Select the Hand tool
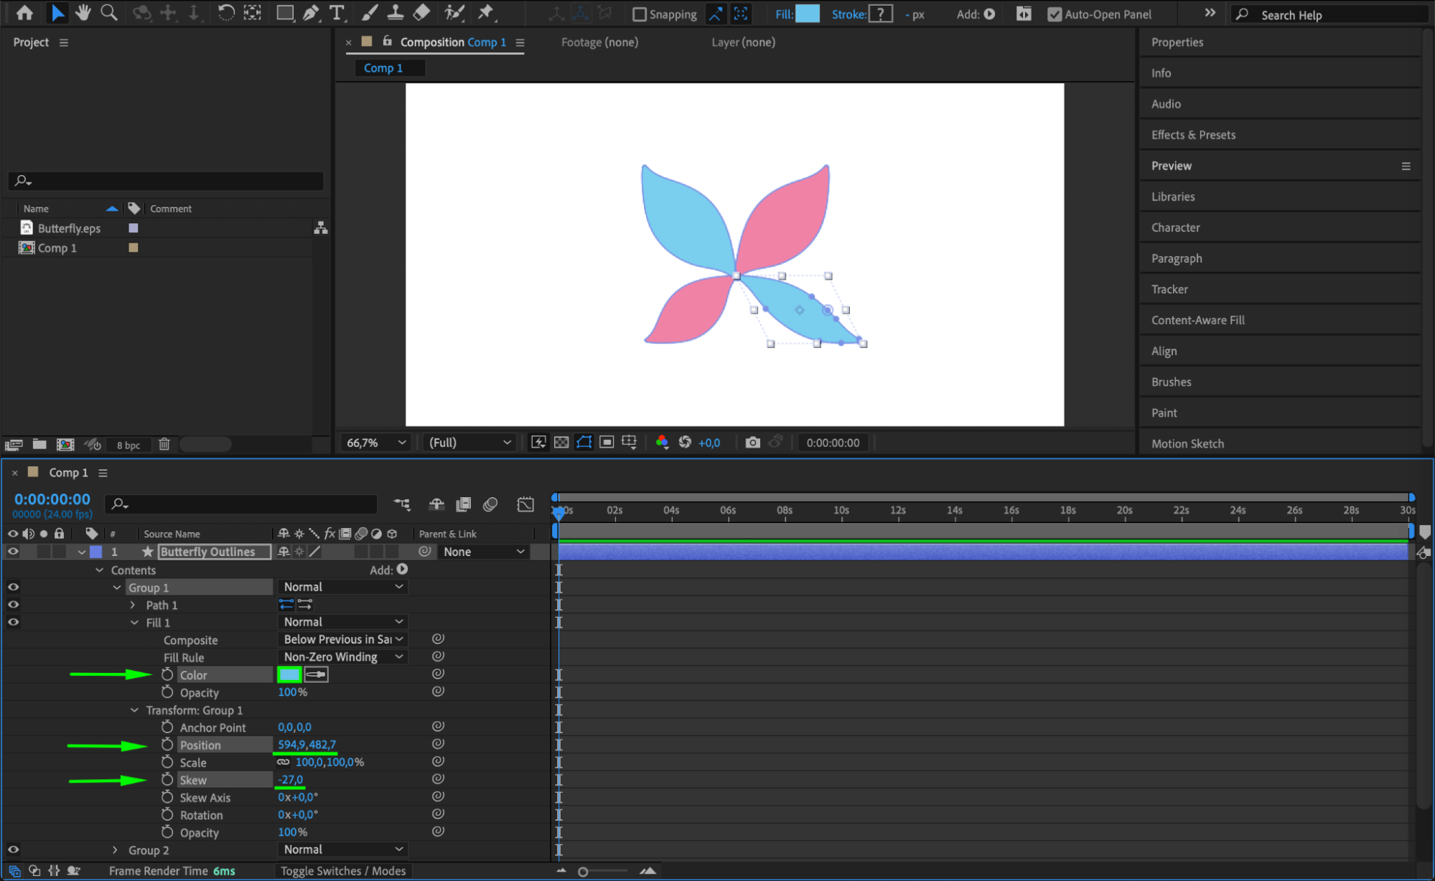 tap(83, 13)
